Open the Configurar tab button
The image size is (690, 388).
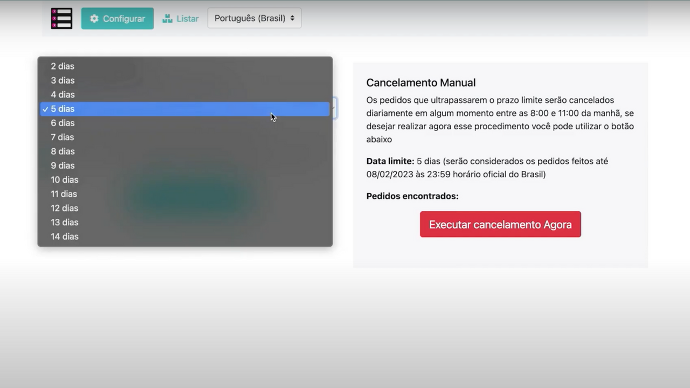point(118,18)
